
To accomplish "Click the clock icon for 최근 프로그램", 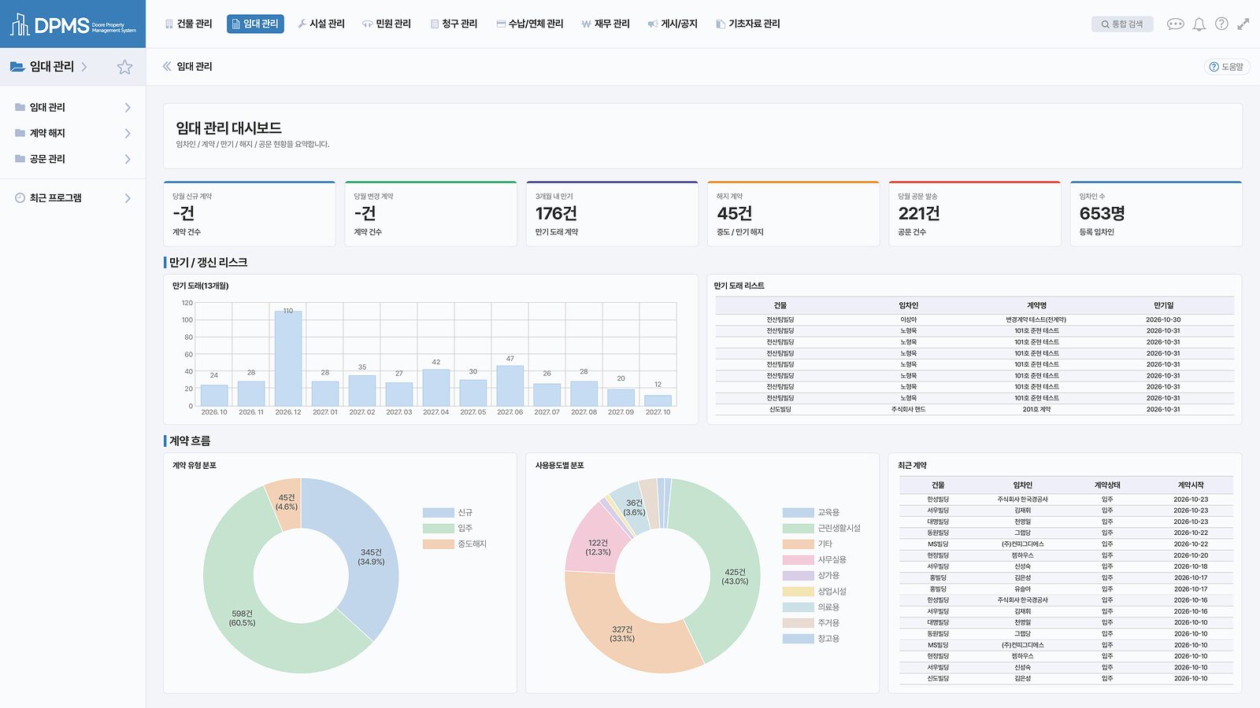I will (20, 197).
